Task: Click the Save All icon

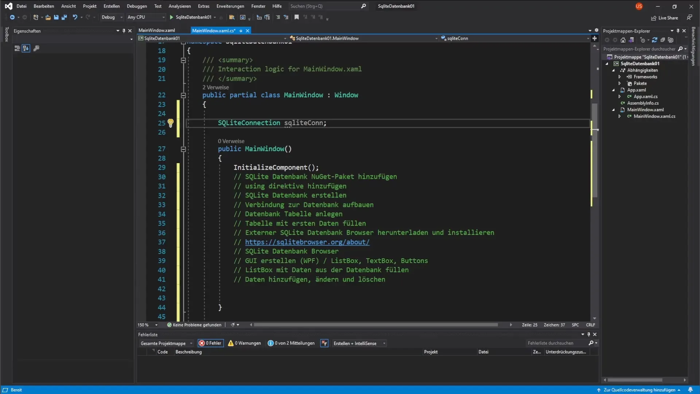Action: point(64,17)
